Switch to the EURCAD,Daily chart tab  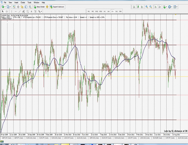click(31, 138)
